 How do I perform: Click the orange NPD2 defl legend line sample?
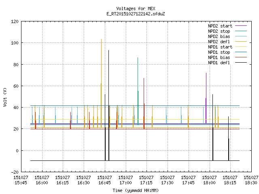pyautogui.click(x=241, y=41)
